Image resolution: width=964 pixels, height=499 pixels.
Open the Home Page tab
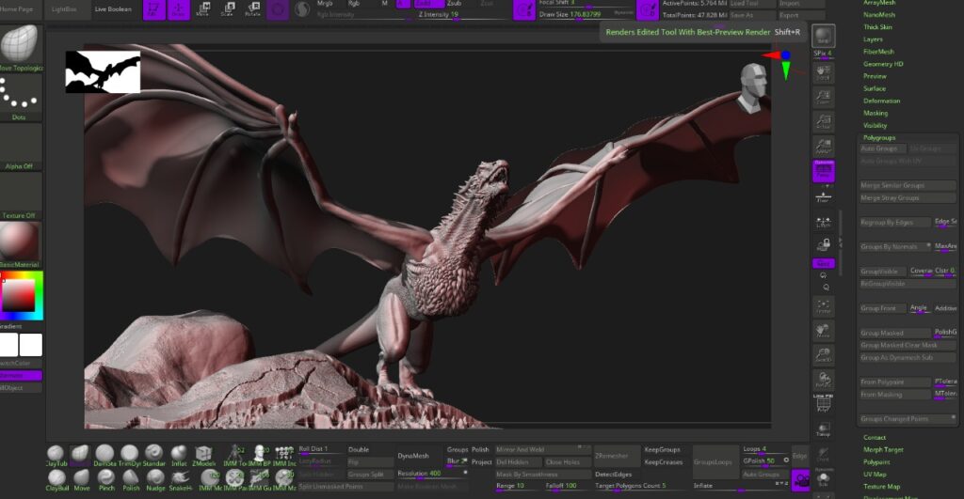point(18,9)
